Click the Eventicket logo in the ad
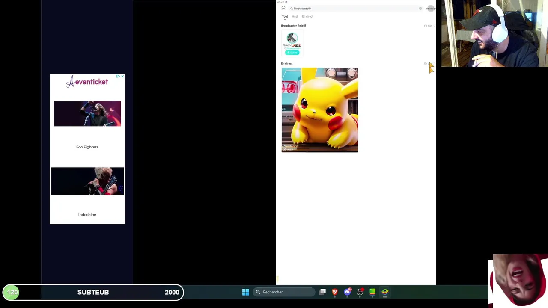The image size is (548, 308). tap(87, 82)
